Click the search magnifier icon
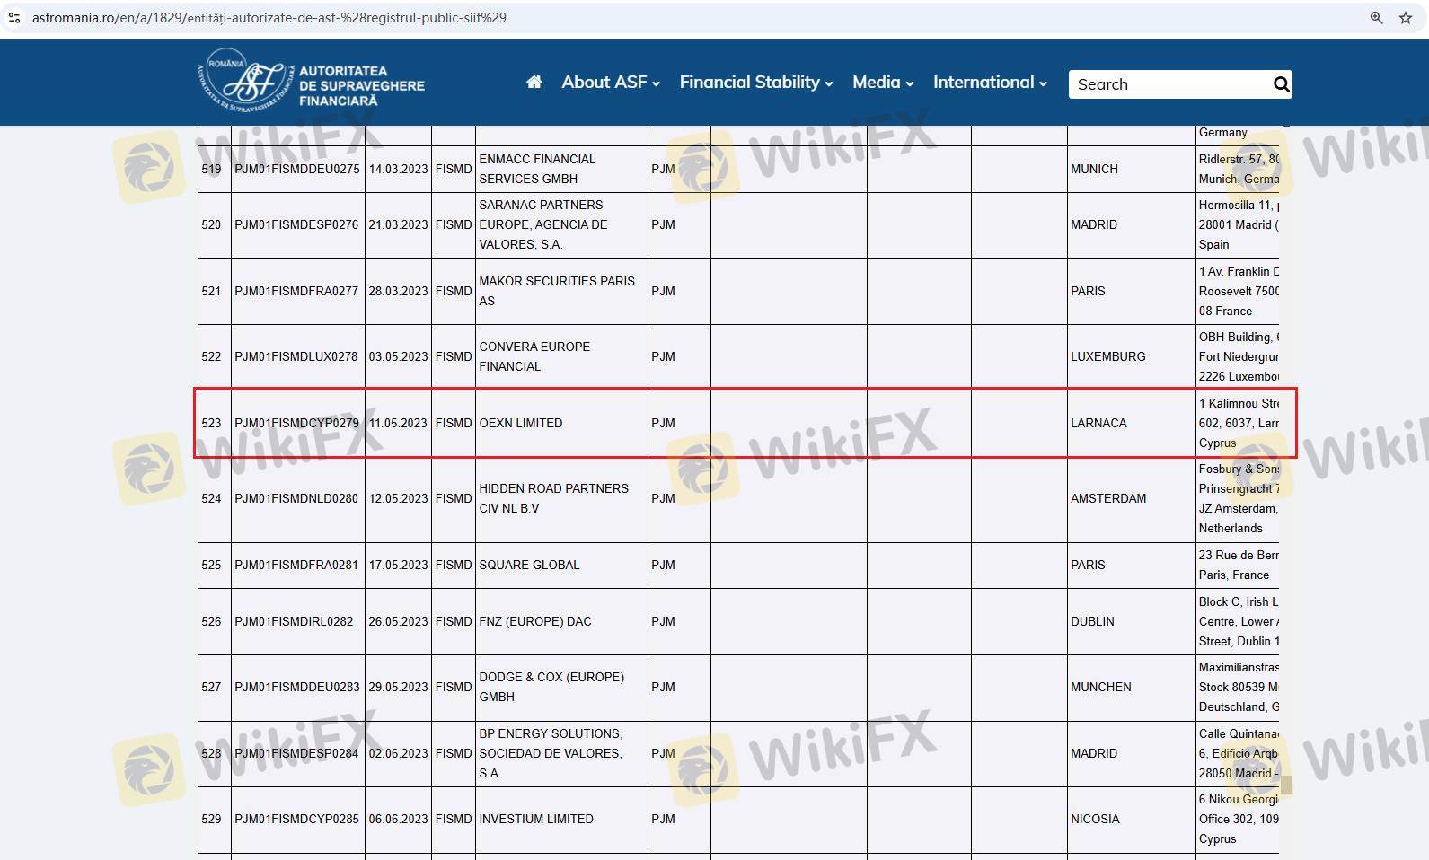The height and width of the screenshot is (860, 1429). (x=1281, y=84)
